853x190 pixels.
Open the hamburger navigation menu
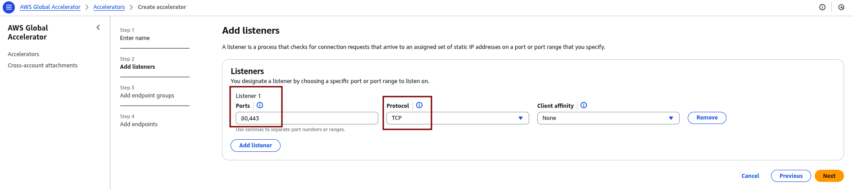point(9,7)
